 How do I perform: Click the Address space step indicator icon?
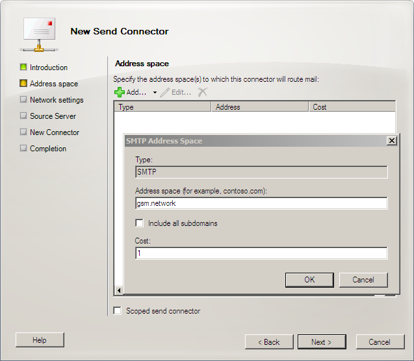click(23, 84)
